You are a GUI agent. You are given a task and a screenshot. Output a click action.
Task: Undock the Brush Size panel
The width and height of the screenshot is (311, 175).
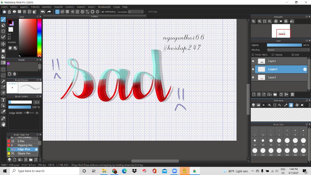point(307,124)
